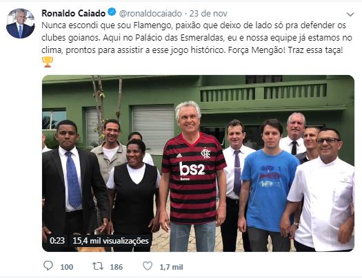Click the trophy emoji in the tweet
This screenshot has height=278, width=362.
pyautogui.click(x=48, y=62)
